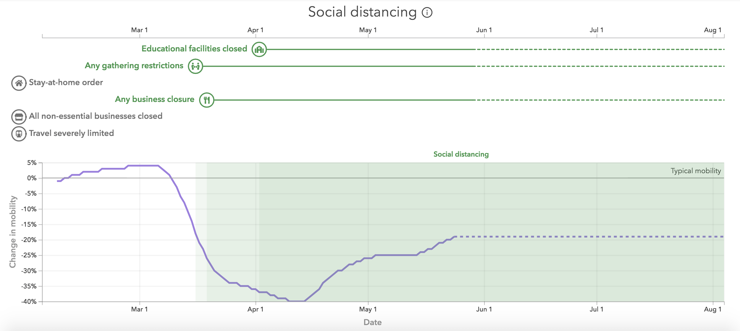Click the Educational facilities closed school icon
Image resolution: width=740 pixels, height=331 pixels.
(x=259, y=49)
